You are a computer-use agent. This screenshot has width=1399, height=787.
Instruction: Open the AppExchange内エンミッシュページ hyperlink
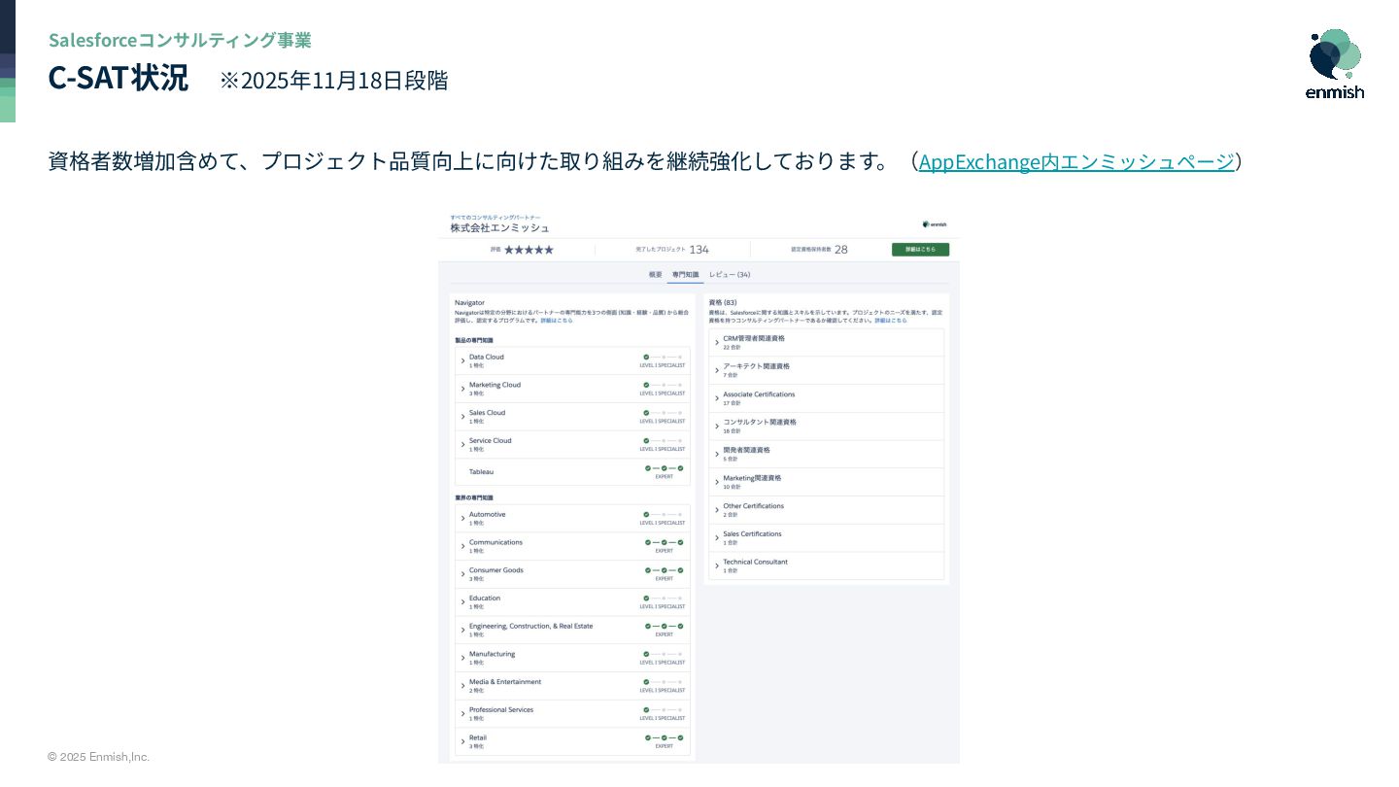tap(1076, 161)
